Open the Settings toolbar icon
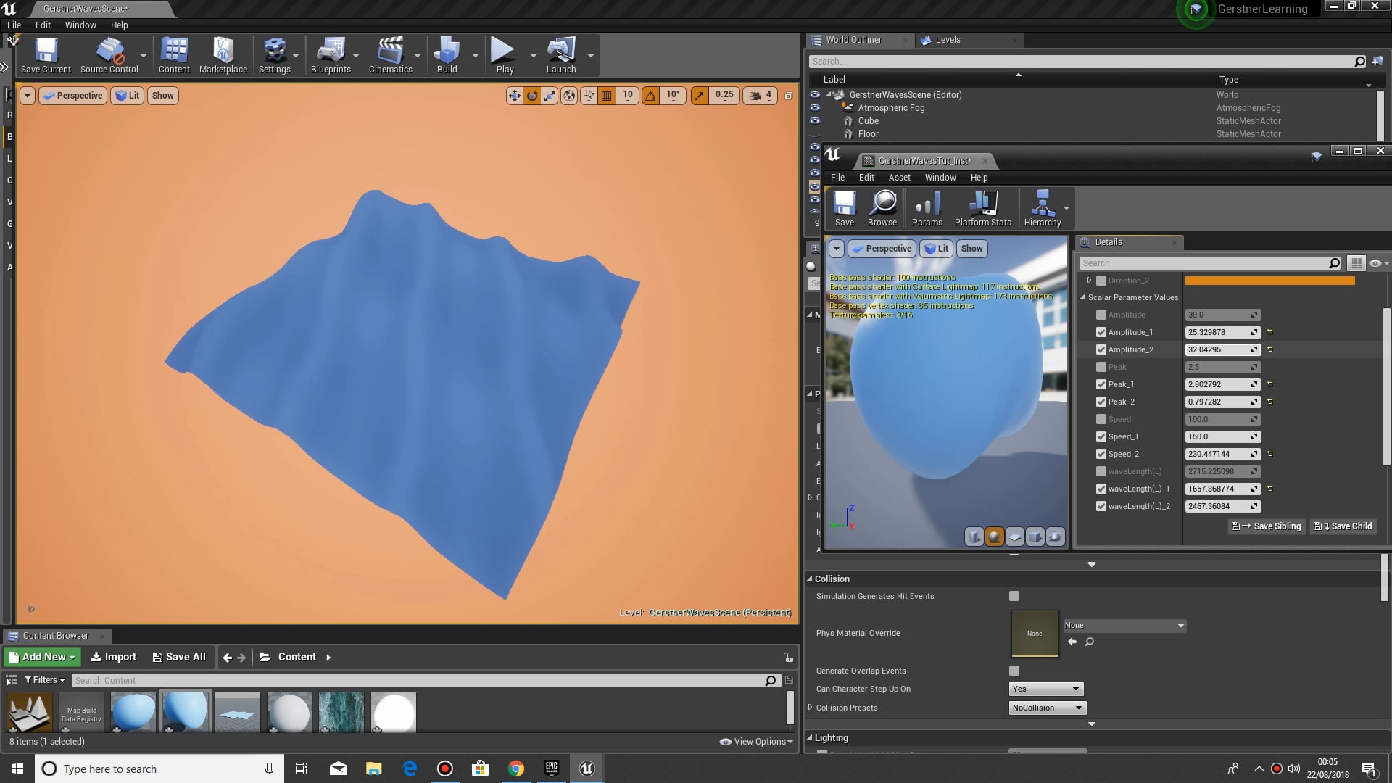This screenshot has width=1392, height=783. tap(275, 56)
